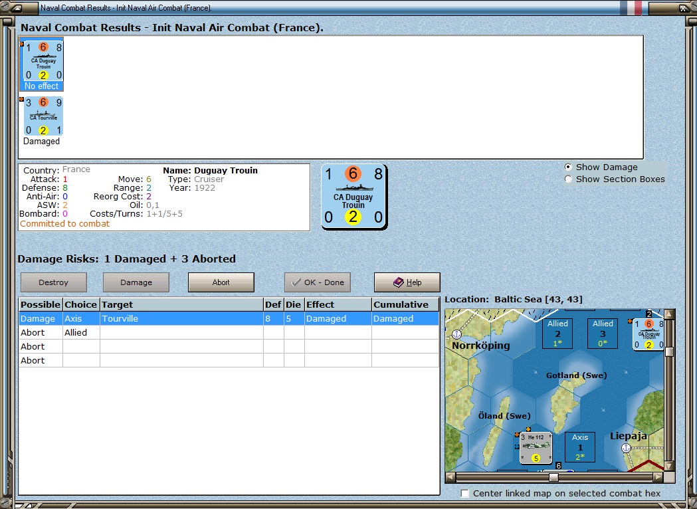Viewport: 697px width, 509px height.
Task: Click the map vertical scrollbar thumb
Action: pos(669,352)
